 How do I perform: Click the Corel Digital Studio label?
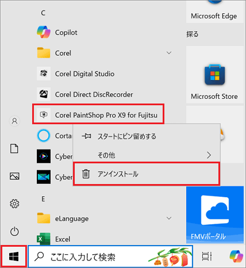[84, 74]
